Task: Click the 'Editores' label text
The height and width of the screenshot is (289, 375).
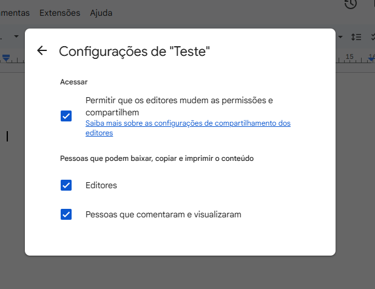Action: [x=101, y=185]
